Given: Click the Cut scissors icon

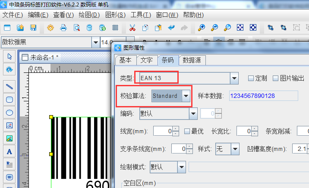Looking at the screenshot, I should tap(132, 28).
